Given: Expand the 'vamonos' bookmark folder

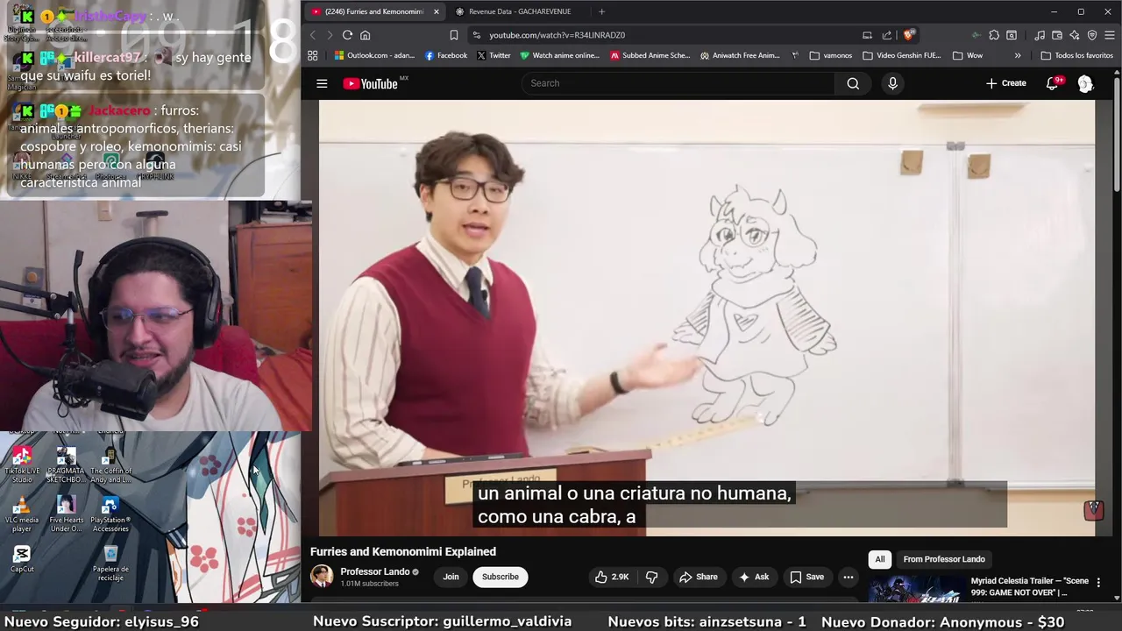Looking at the screenshot, I should point(831,55).
